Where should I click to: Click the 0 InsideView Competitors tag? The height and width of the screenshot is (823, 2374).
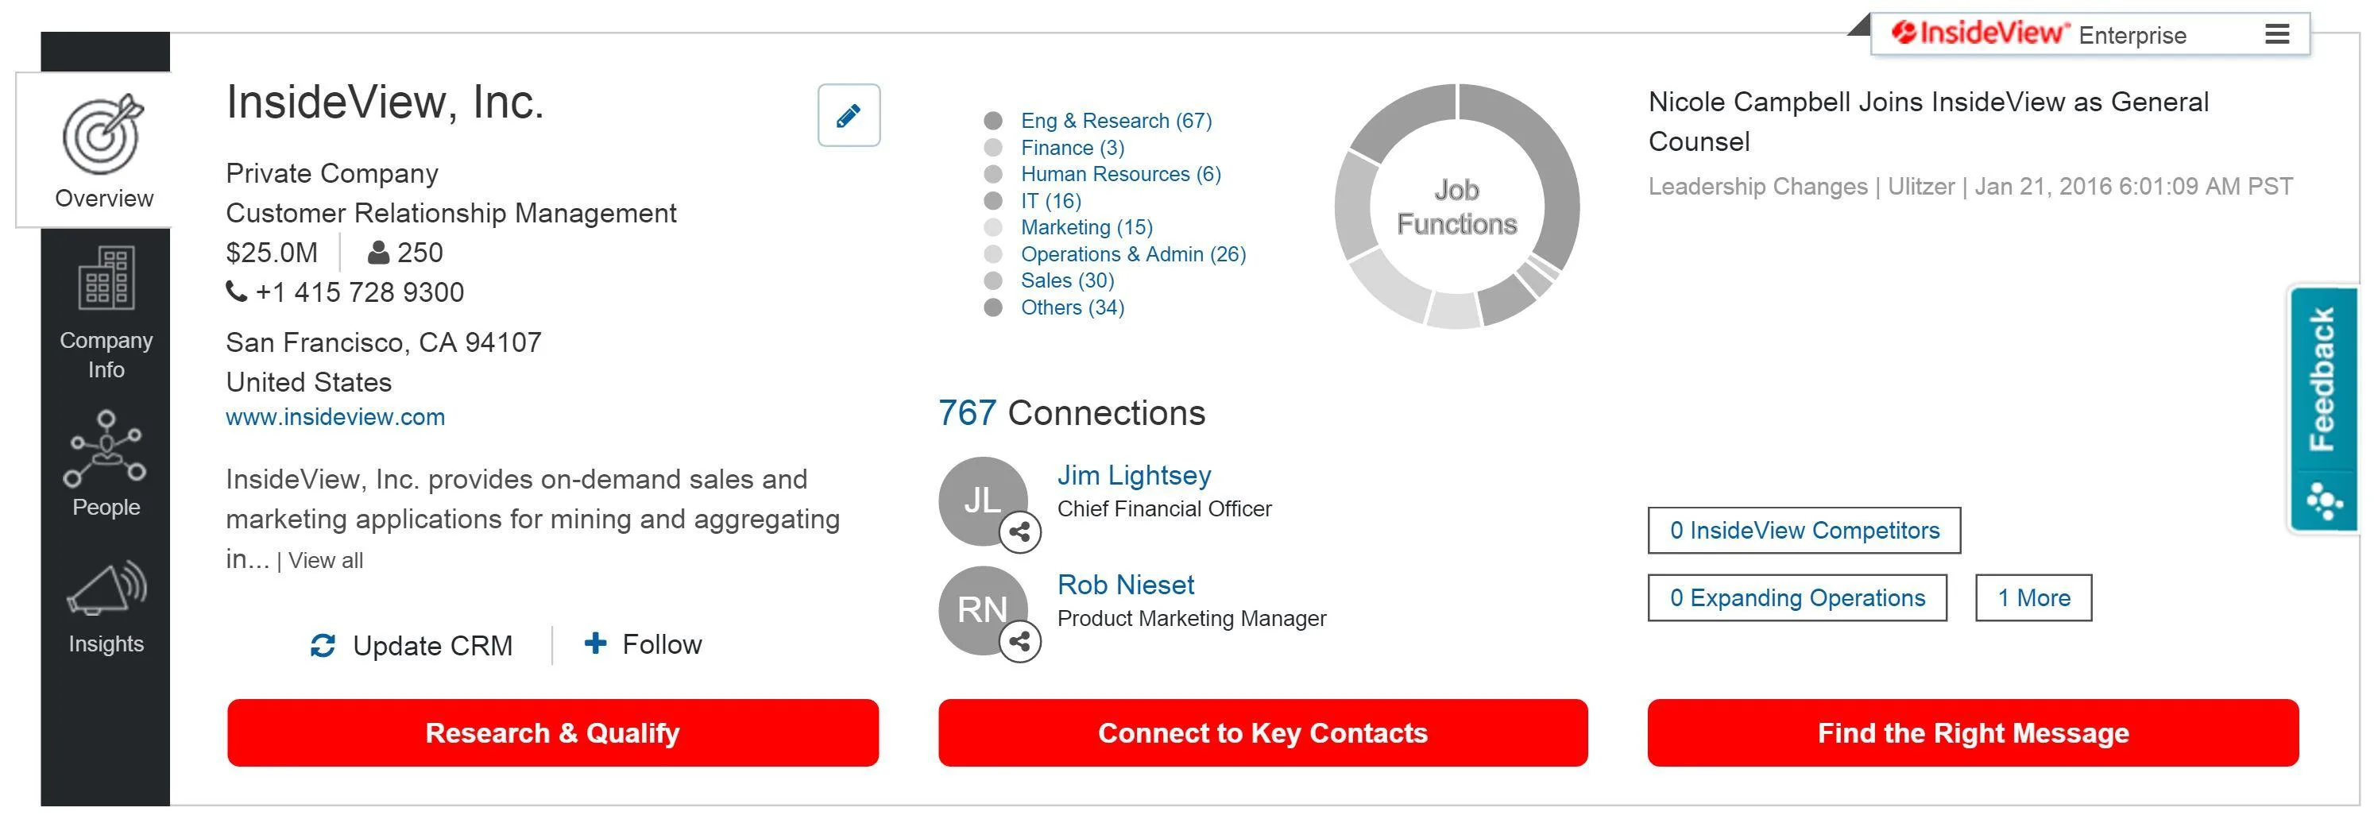coord(1804,531)
